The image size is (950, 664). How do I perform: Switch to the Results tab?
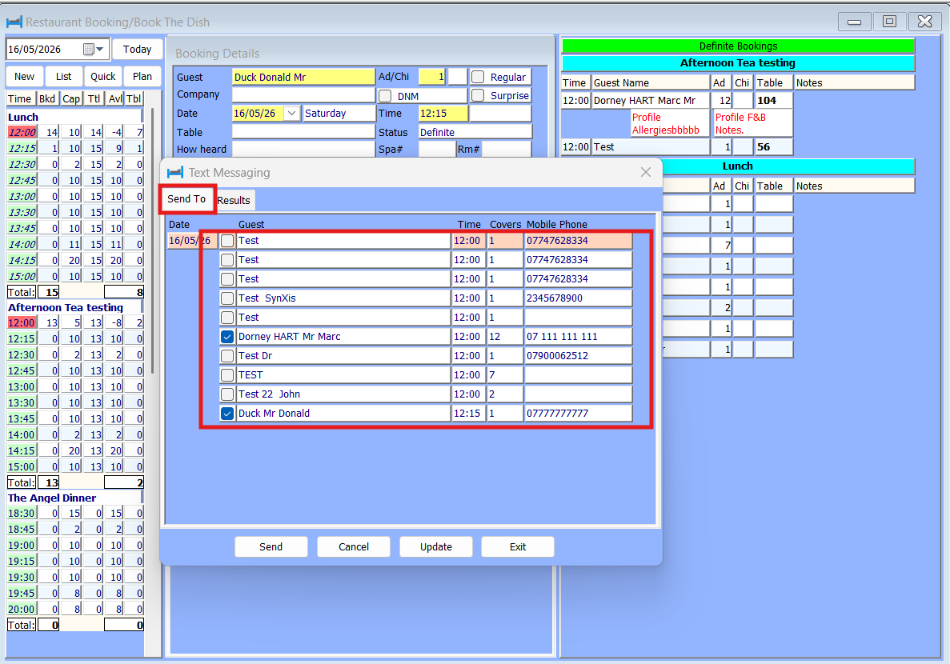[234, 201]
